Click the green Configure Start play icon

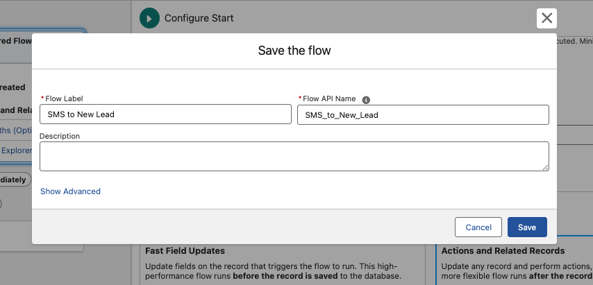click(x=149, y=18)
